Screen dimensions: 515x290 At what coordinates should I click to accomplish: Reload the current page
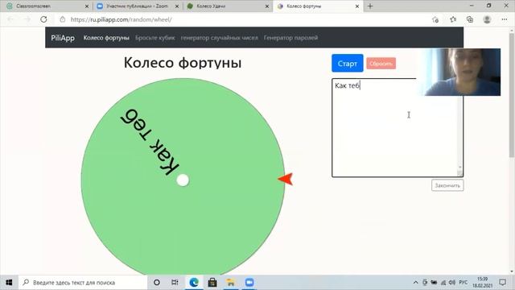43,19
